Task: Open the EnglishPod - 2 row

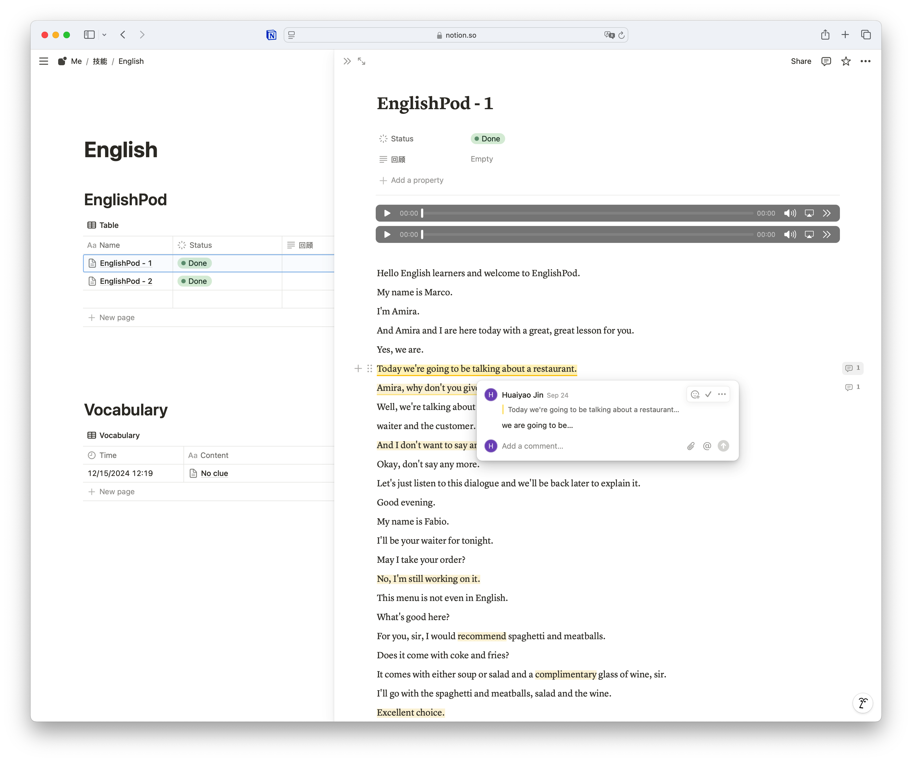Action: 126,281
